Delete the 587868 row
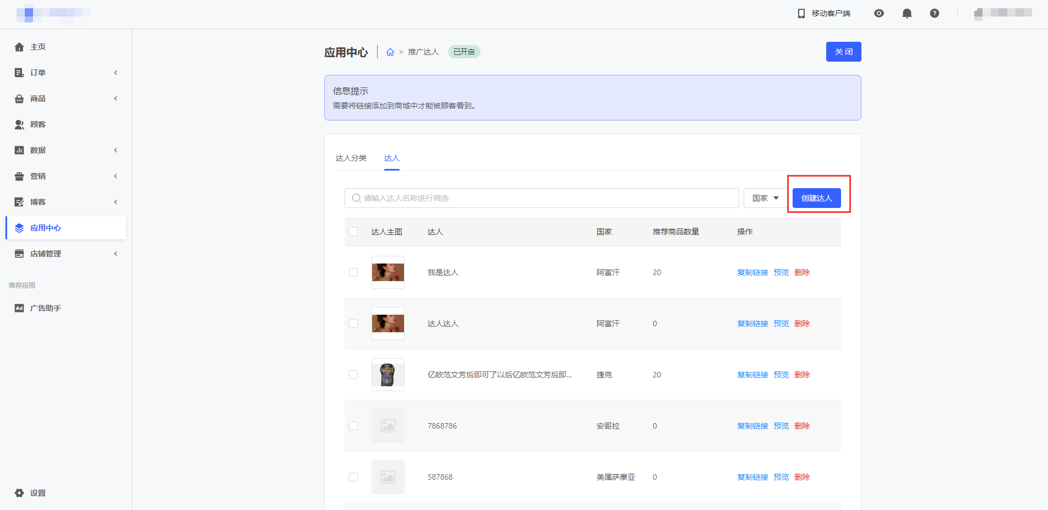The height and width of the screenshot is (510, 1048). coord(802,477)
